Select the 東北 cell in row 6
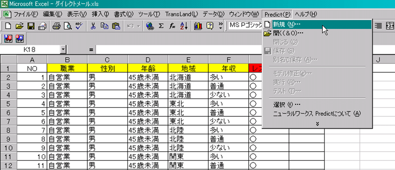The height and width of the screenshot is (170, 395). coord(189,112)
